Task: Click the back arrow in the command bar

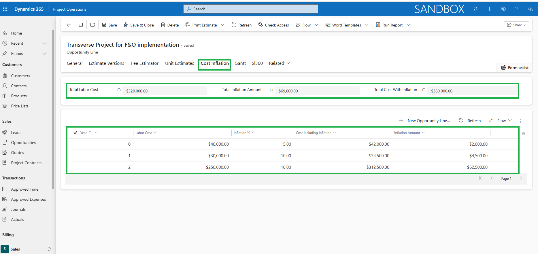Action: click(69, 25)
